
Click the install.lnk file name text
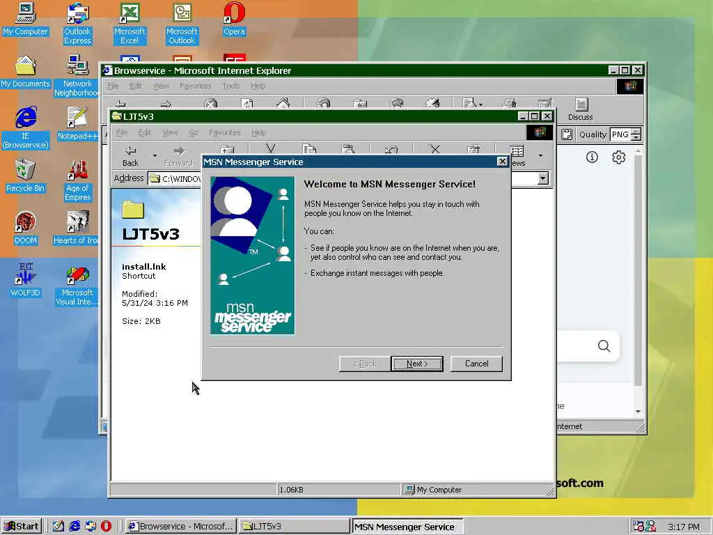(x=143, y=267)
